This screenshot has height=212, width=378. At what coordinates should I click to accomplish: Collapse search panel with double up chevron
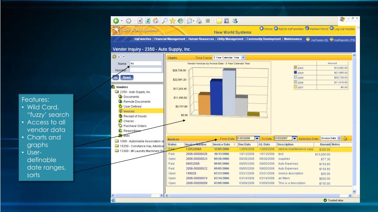coord(119,57)
